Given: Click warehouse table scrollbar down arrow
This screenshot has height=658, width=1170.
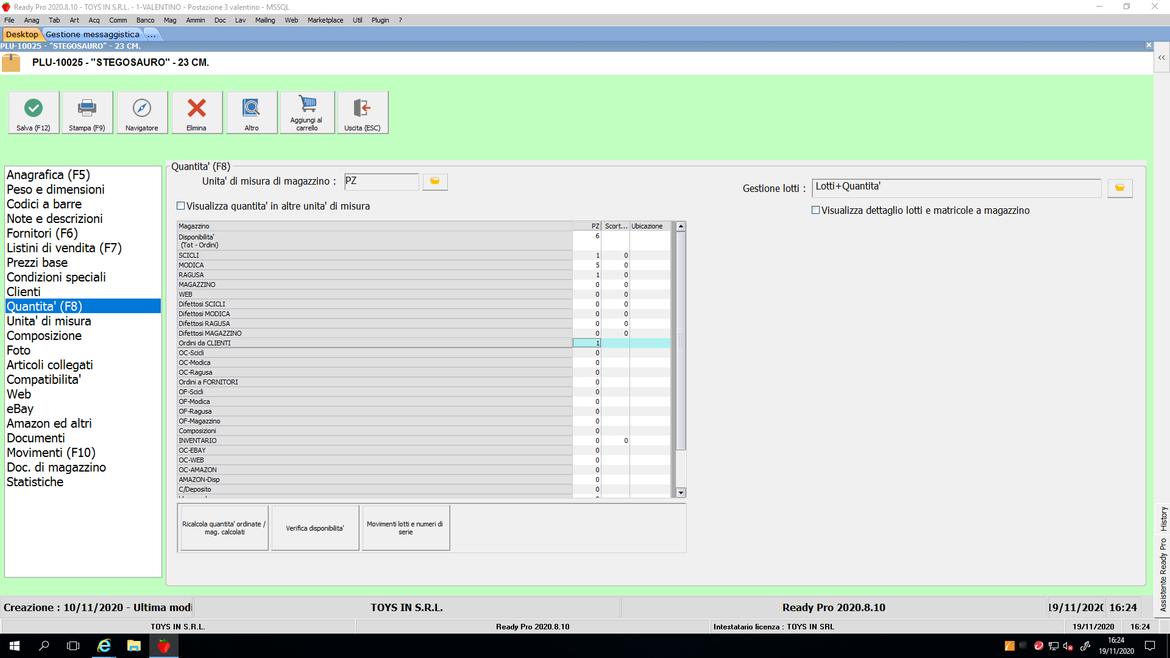Looking at the screenshot, I should [681, 492].
